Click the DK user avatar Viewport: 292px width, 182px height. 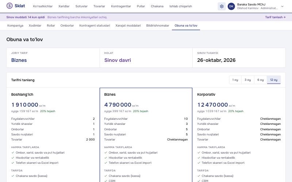coord(231,6)
